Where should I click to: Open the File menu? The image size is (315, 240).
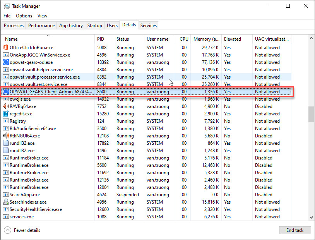(7, 16)
